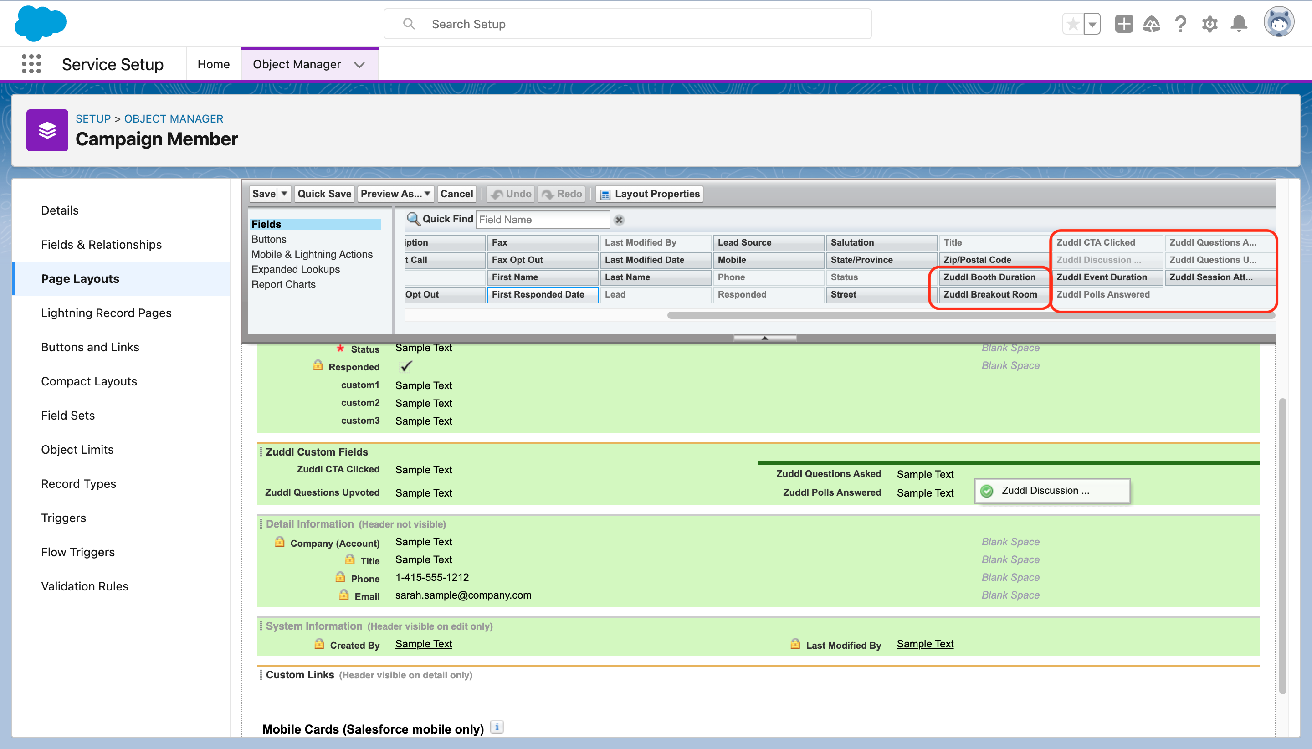Open the Preview As dropdown
Image resolution: width=1312 pixels, height=749 pixels.
pyautogui.click(x=395, y=194)
